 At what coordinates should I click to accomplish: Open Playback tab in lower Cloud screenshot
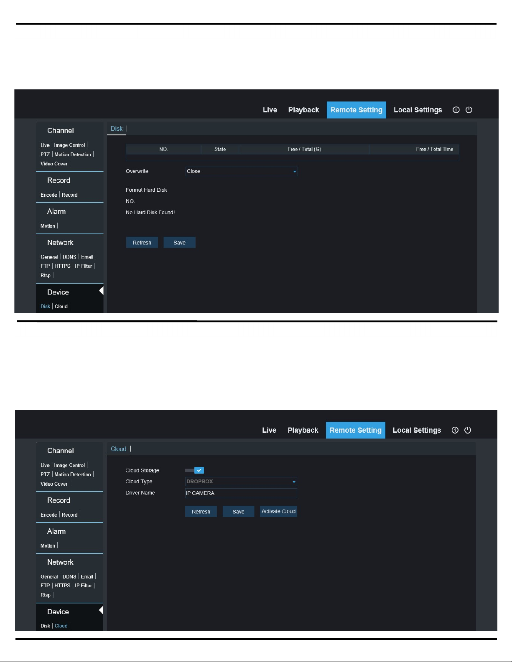303,430
